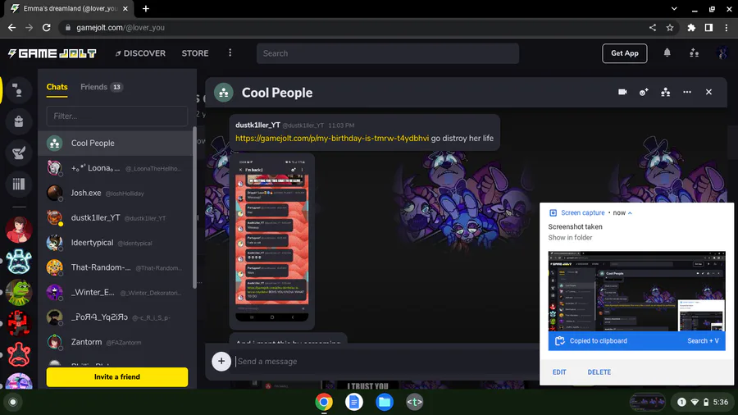Open the Pepe frog community avatar
738x415 pixels.
19,292
